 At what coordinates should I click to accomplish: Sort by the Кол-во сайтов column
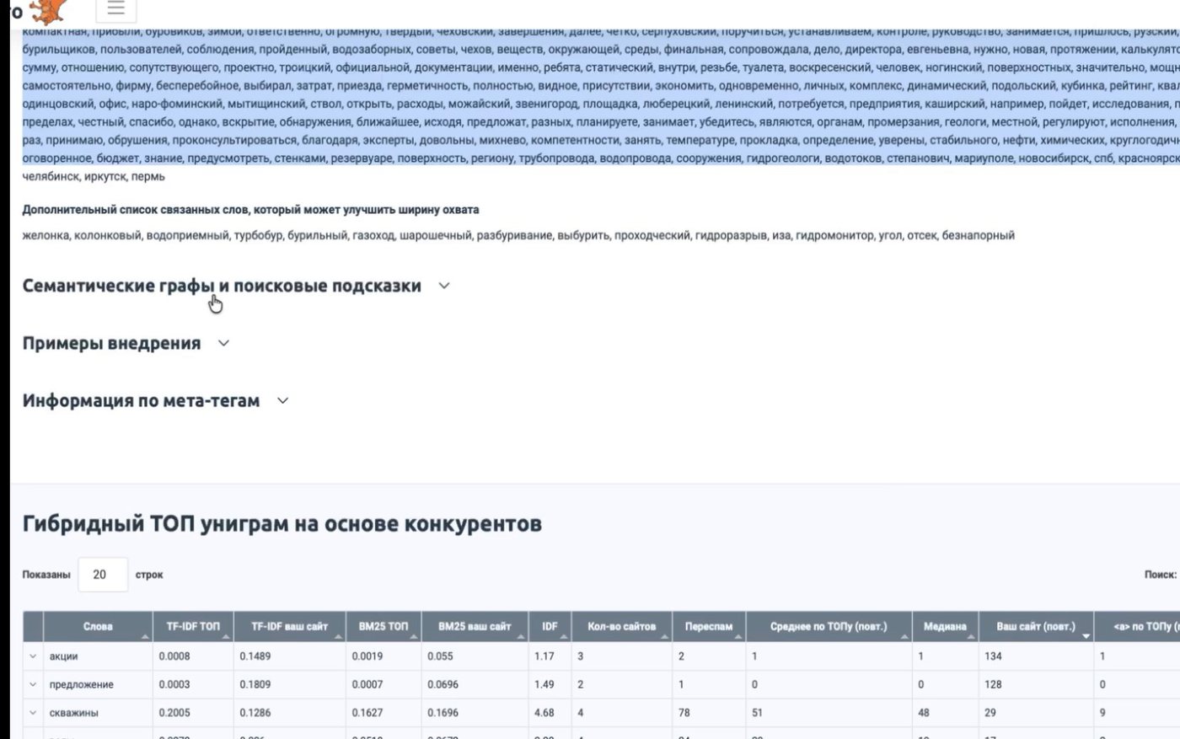[621, 626]
